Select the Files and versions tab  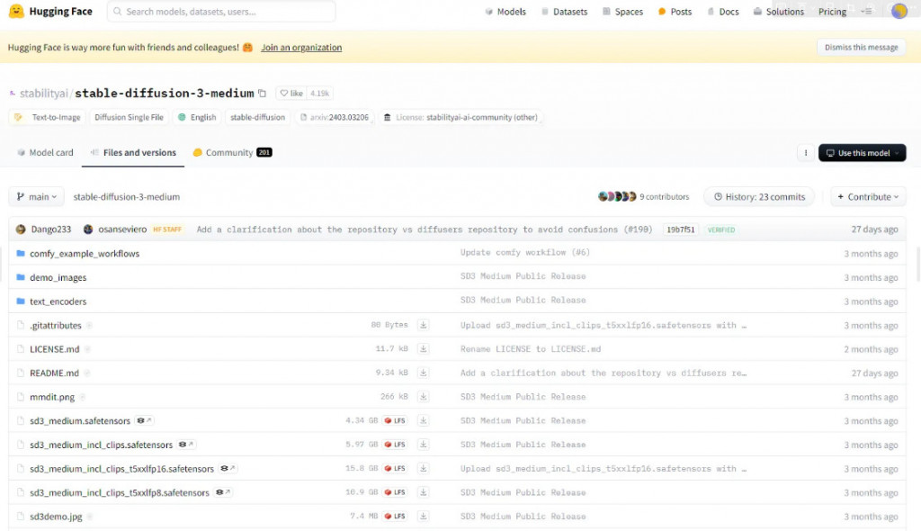pos(133,152)
